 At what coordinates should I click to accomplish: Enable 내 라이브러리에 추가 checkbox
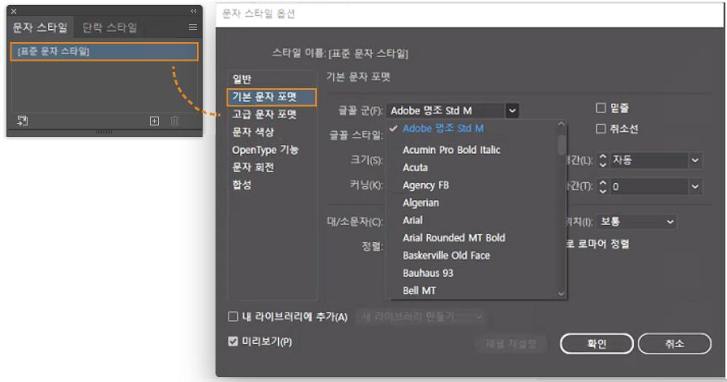click(x=233, y=316)
